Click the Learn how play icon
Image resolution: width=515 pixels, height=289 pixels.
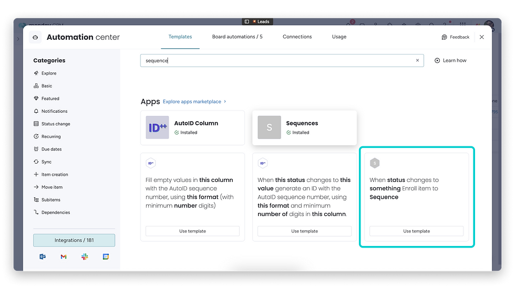[x=437, y=60]
